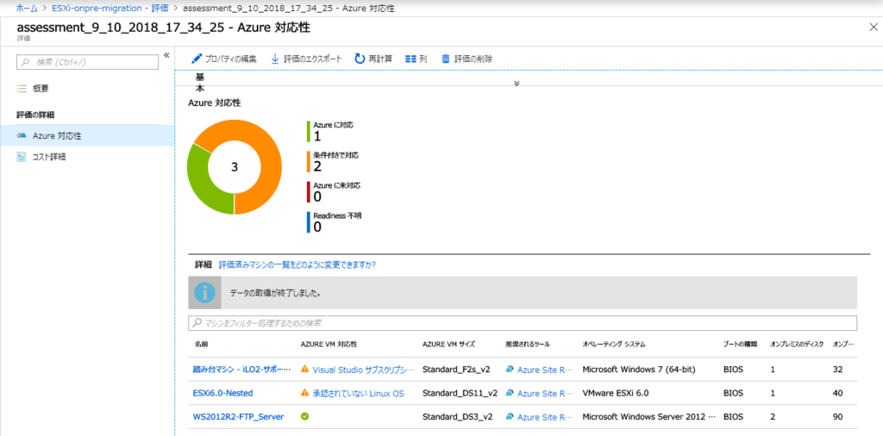Image resolution: width=883 pixels, height=436 pixels.
Task: Click the download arrow icon for 評価のエクスポート
Action: click(x=275, y=59)
